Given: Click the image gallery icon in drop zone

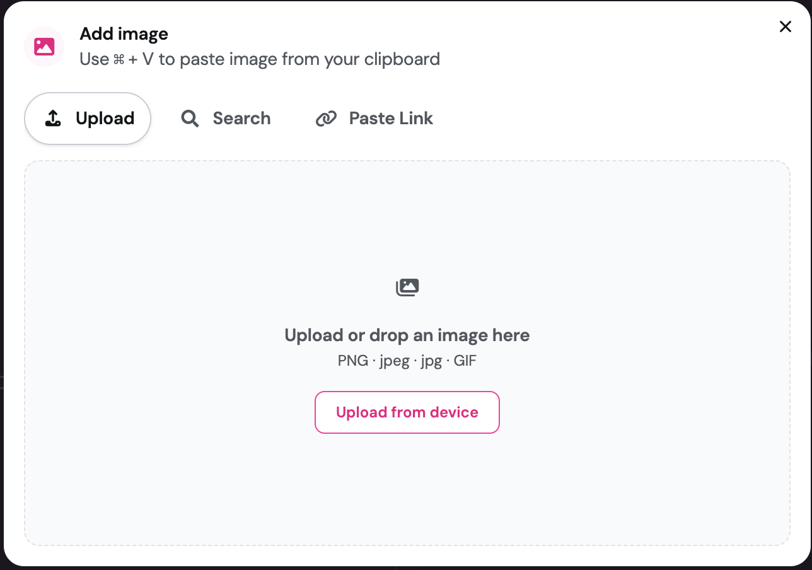Looking at the screenshot, I should pos(407,288).
